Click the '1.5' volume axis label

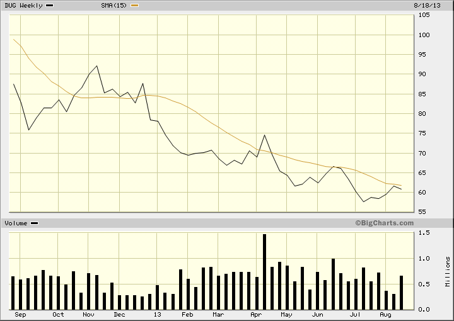click(x=424, y=233)
